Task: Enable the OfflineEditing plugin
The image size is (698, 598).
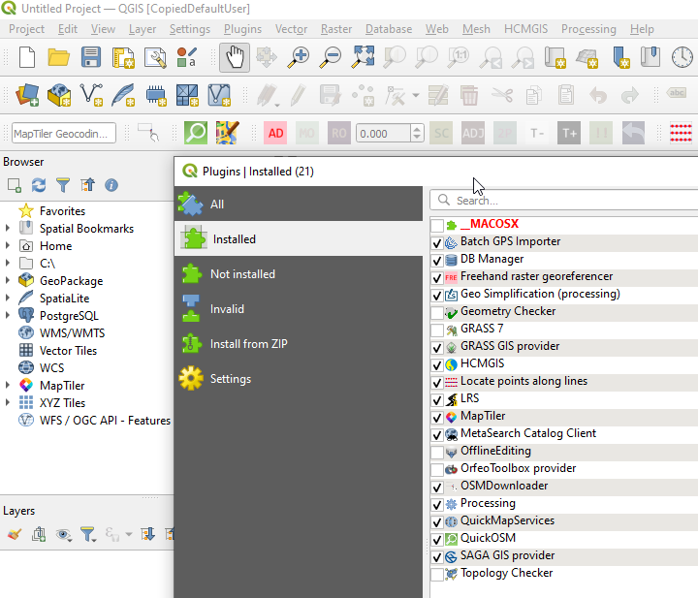Action: click(437, 452)
